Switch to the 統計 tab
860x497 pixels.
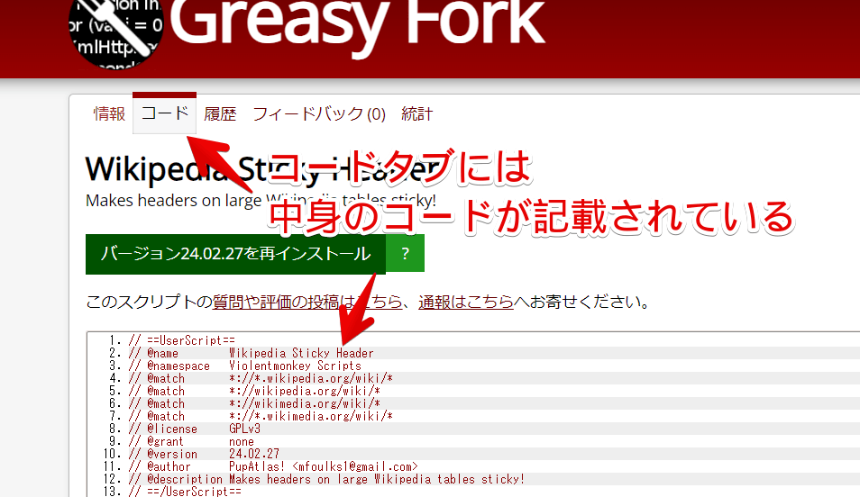[x=416, y=114]
